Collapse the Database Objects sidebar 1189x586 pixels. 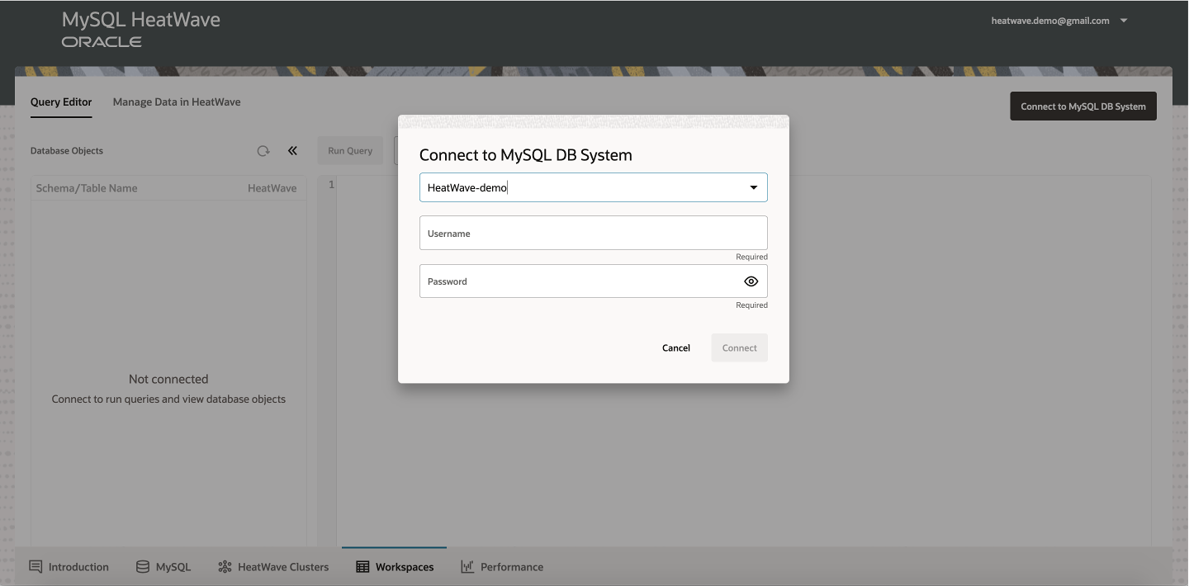(x=292, y=150)
